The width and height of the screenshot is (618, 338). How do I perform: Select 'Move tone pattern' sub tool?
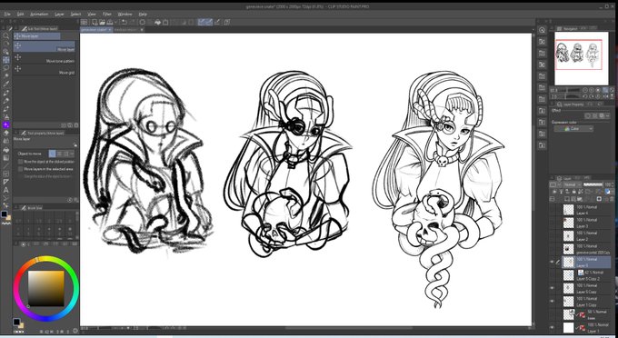(44, 58)
